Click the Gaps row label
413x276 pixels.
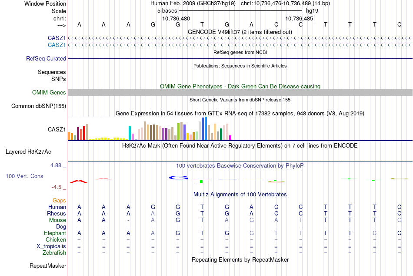[59, 201]
